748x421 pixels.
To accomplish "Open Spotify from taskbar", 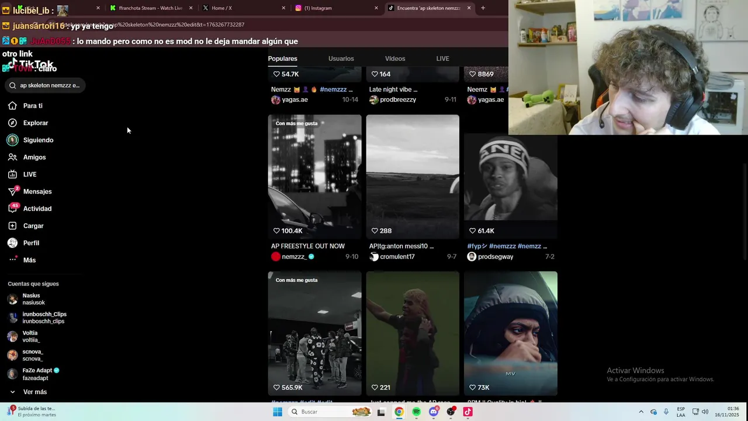I will click(x=416, y=412).
